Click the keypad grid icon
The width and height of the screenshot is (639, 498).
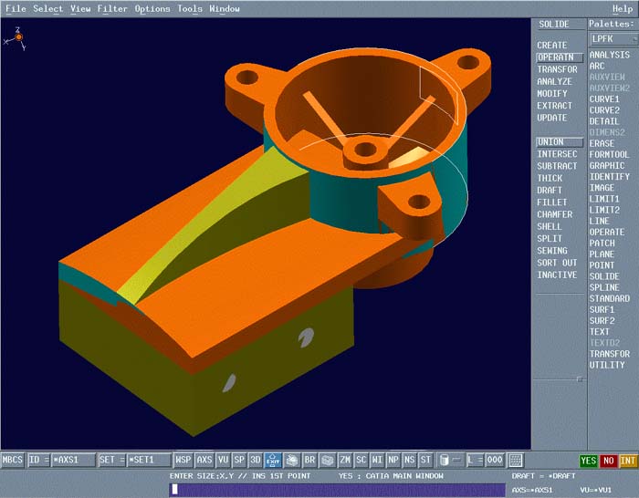pos(516,461)
